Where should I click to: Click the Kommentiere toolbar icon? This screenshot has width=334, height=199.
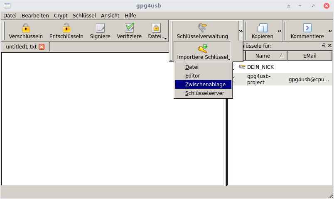click(307, 28)
